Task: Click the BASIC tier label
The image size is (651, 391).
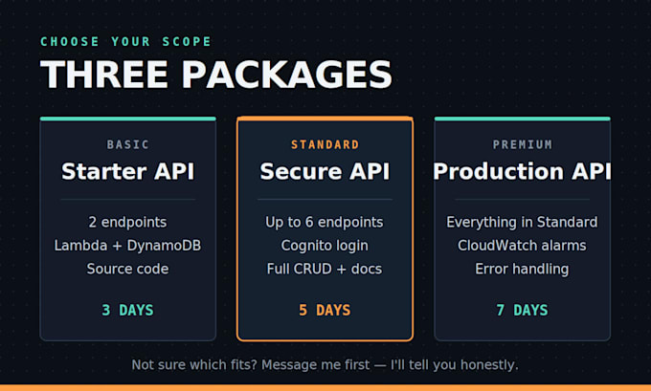Action: click(x=128, y=144)
